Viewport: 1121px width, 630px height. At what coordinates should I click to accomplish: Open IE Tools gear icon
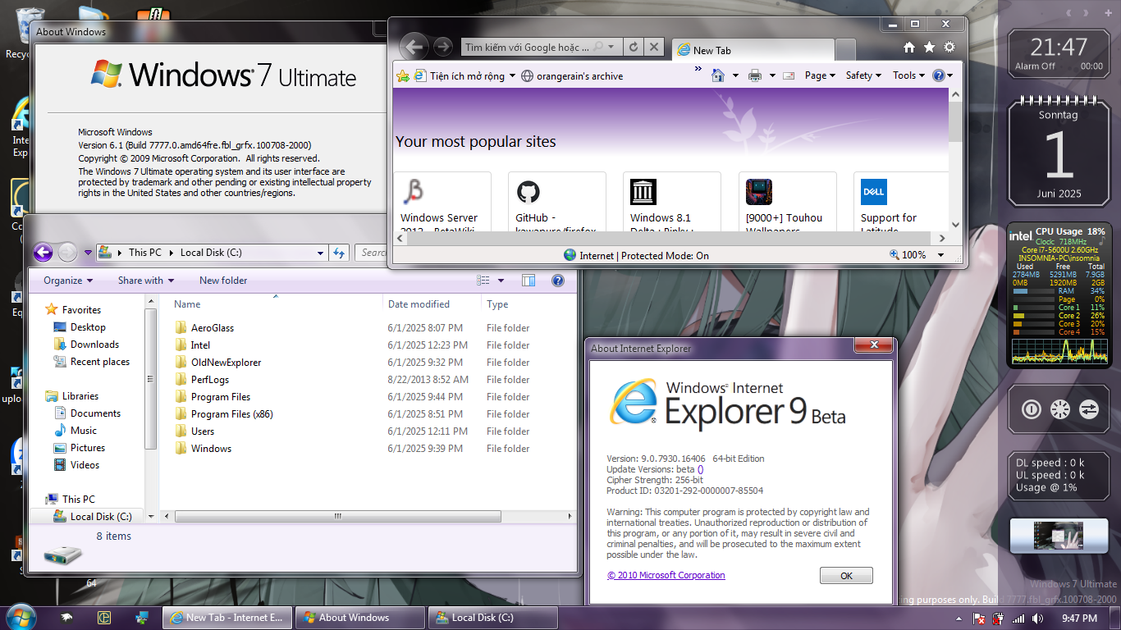949,48
